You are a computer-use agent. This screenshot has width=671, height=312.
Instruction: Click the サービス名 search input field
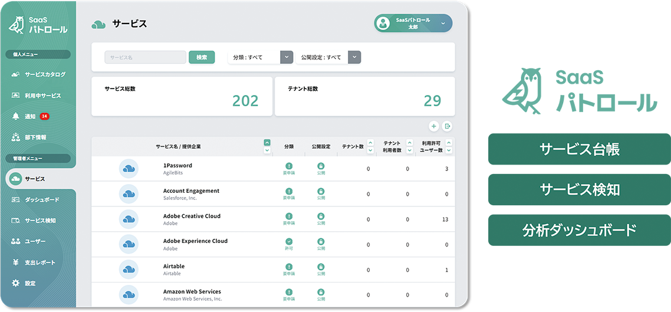tap(145, 57)
